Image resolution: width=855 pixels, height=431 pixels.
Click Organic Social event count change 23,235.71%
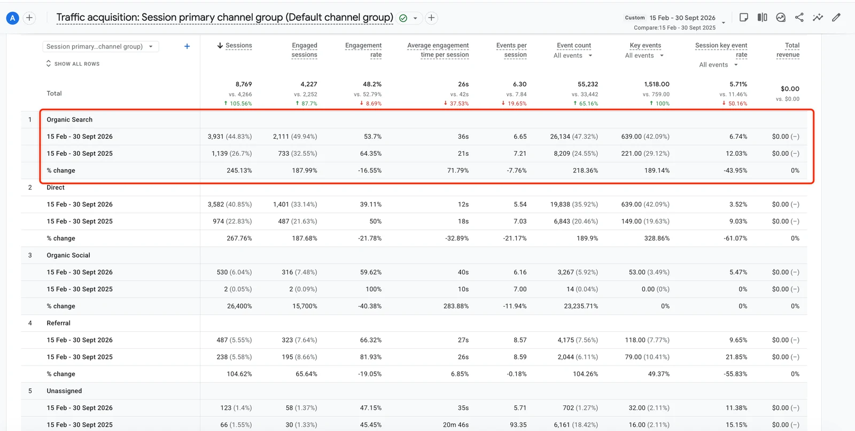pos(581,306)
